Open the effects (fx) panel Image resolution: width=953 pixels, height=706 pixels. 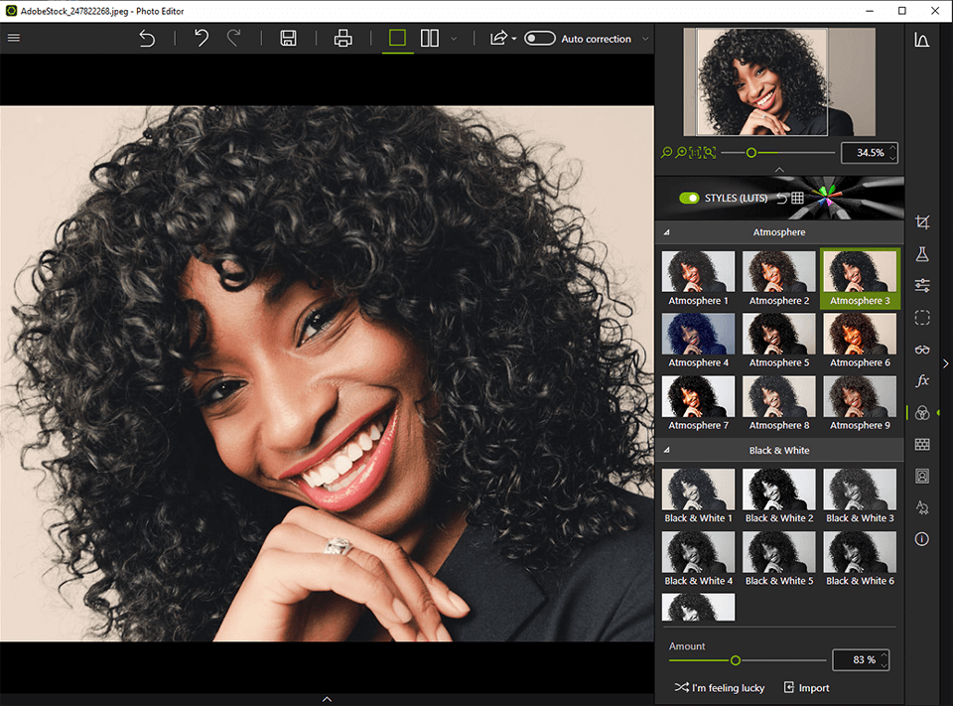pos(922,381)
